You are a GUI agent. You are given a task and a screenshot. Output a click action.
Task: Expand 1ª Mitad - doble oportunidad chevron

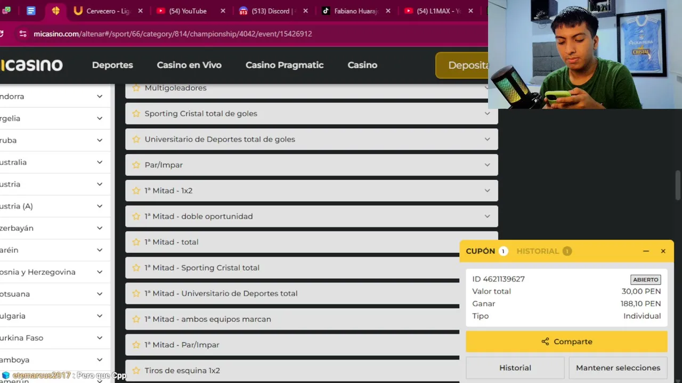487,217
